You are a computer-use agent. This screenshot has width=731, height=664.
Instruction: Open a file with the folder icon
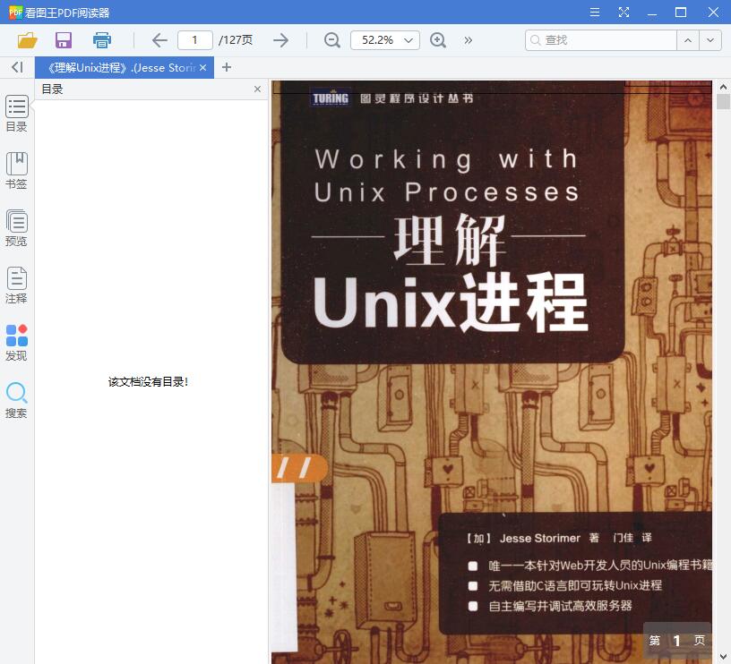(28, 40)
